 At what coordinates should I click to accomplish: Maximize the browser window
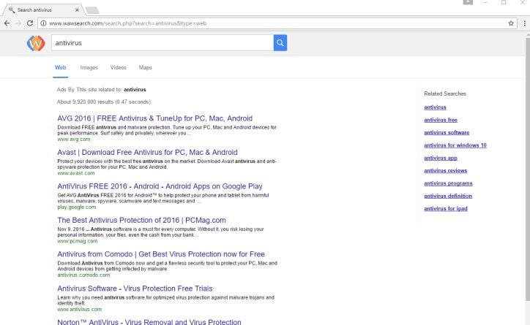tap(504, 2)
